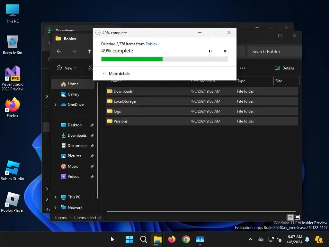Select the Versions folder row
The height and width of the screenshot is (247, 329).
click(x=202, y=121)
